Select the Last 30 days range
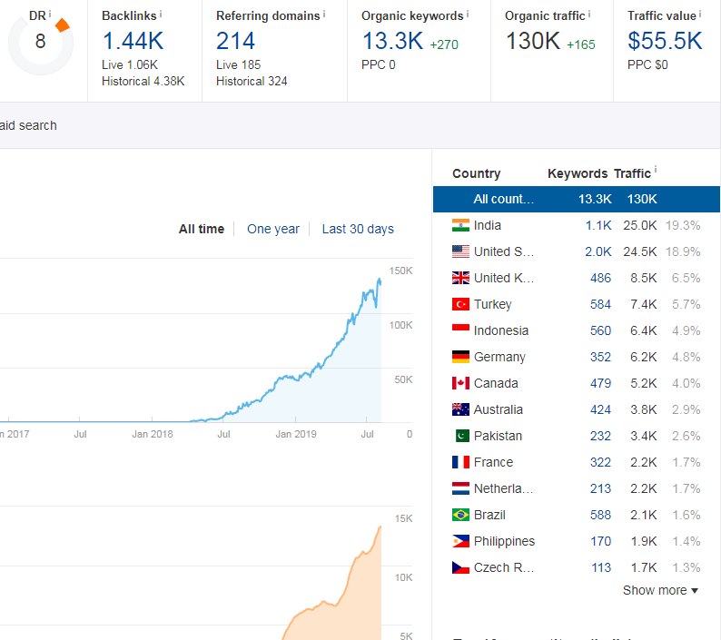The width and height of the screenshot is (721, 640). point(358,229)
